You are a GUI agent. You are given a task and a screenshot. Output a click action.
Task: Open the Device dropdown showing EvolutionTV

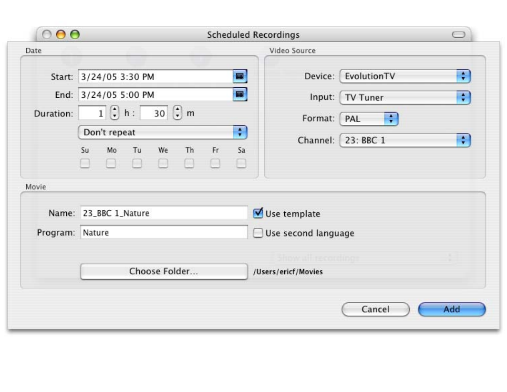click(x=405, y=76)
